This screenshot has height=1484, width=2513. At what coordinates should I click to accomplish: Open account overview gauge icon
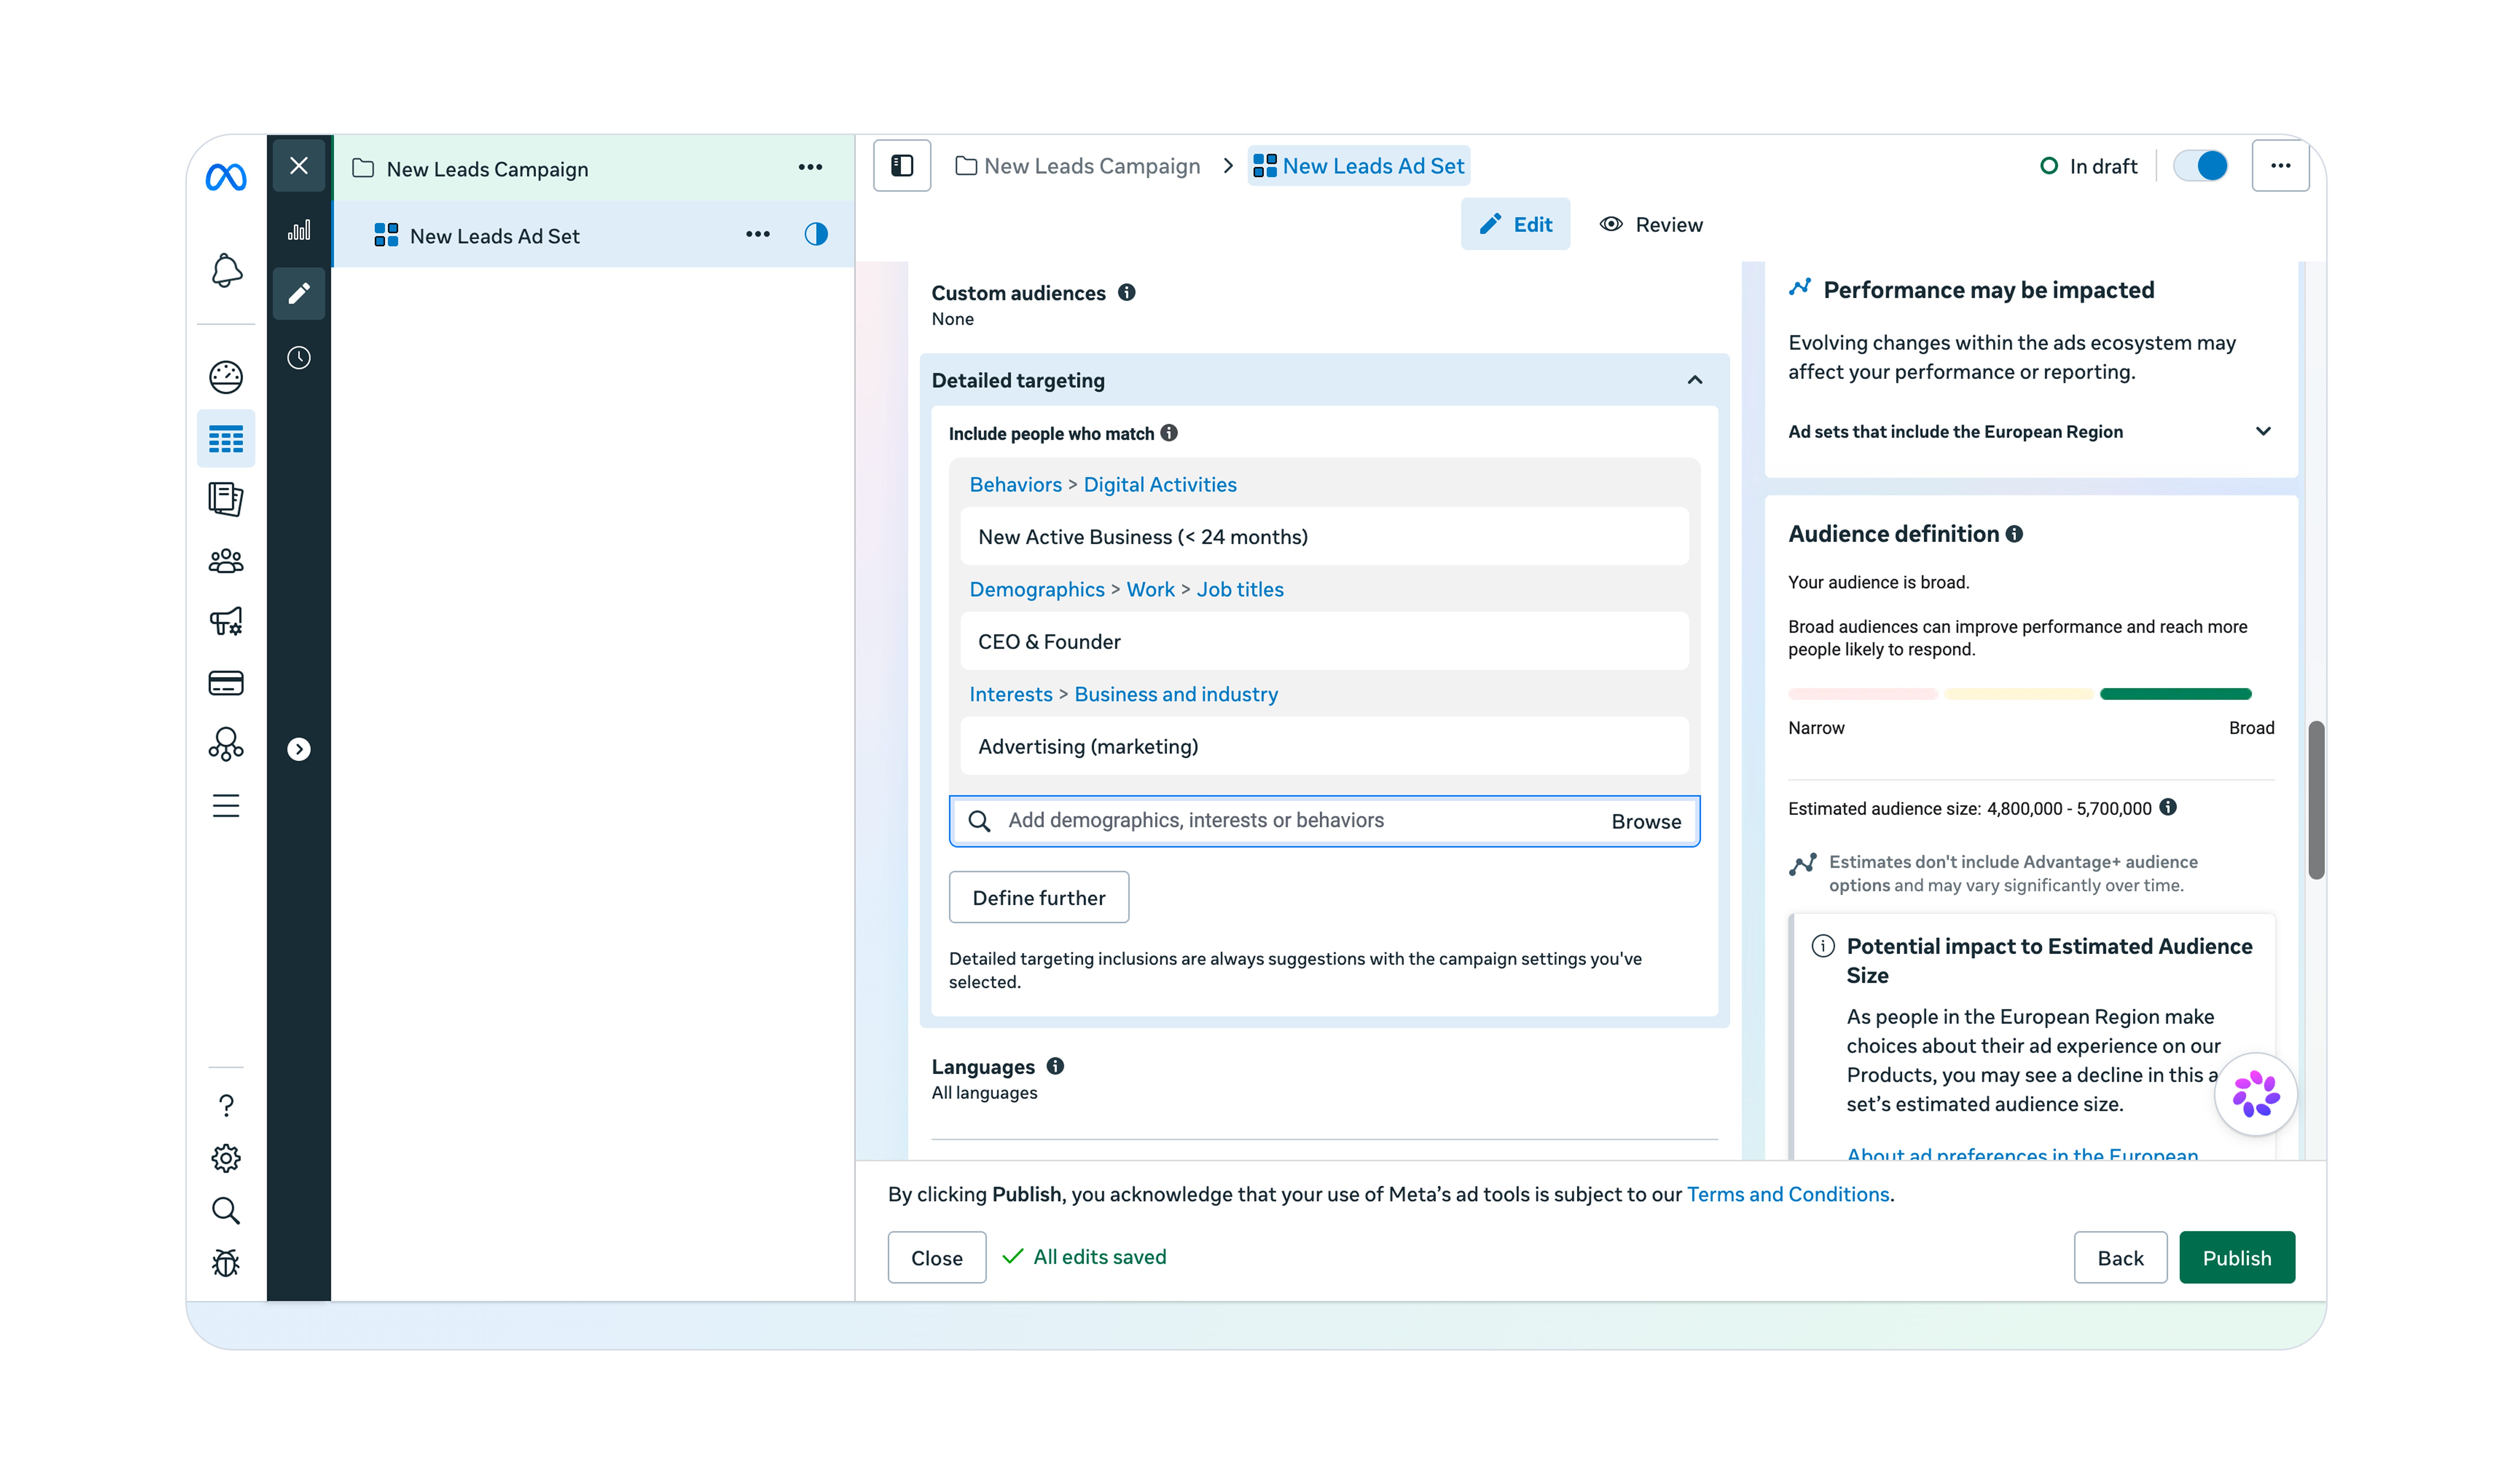[x=226, y=377]
